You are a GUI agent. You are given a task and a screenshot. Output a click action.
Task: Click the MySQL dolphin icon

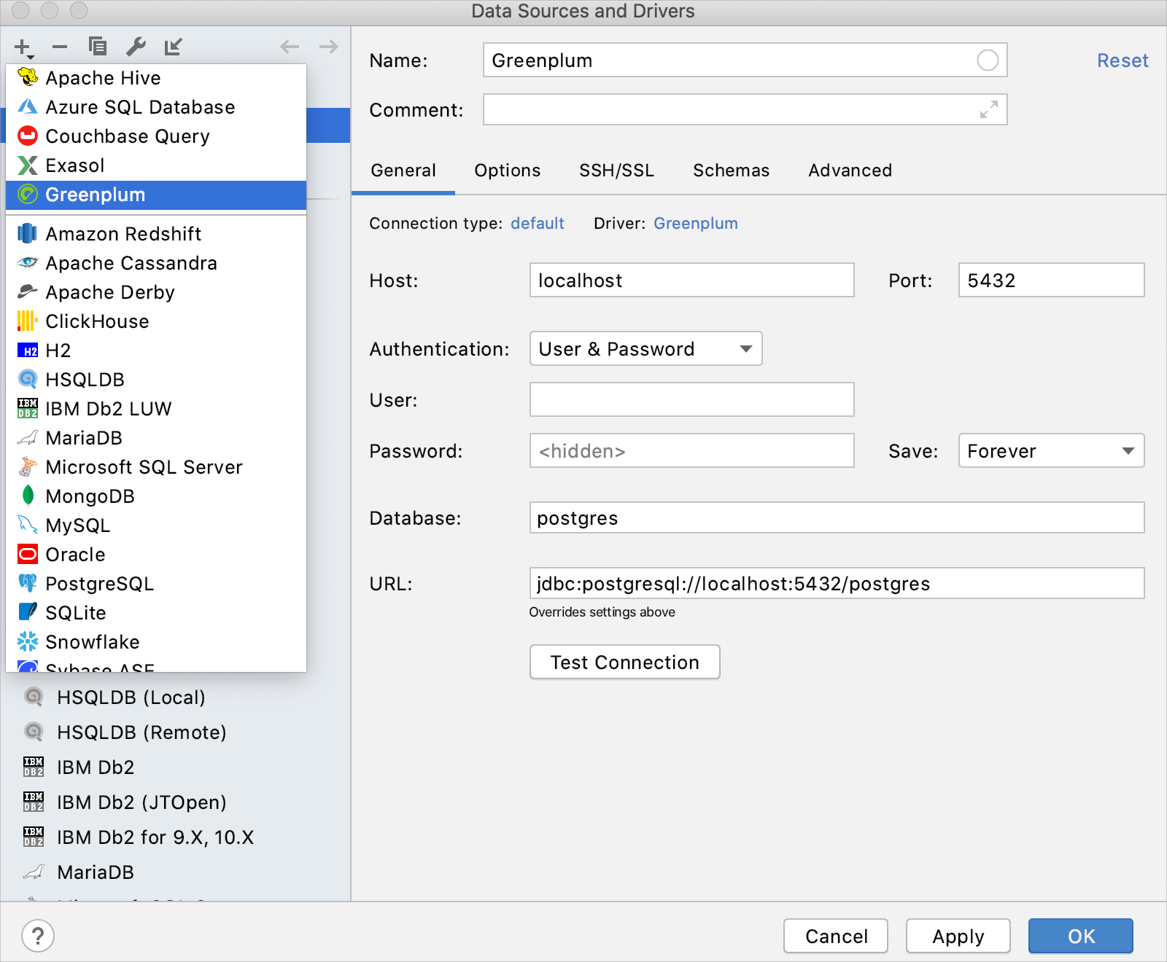coord(28,525)
